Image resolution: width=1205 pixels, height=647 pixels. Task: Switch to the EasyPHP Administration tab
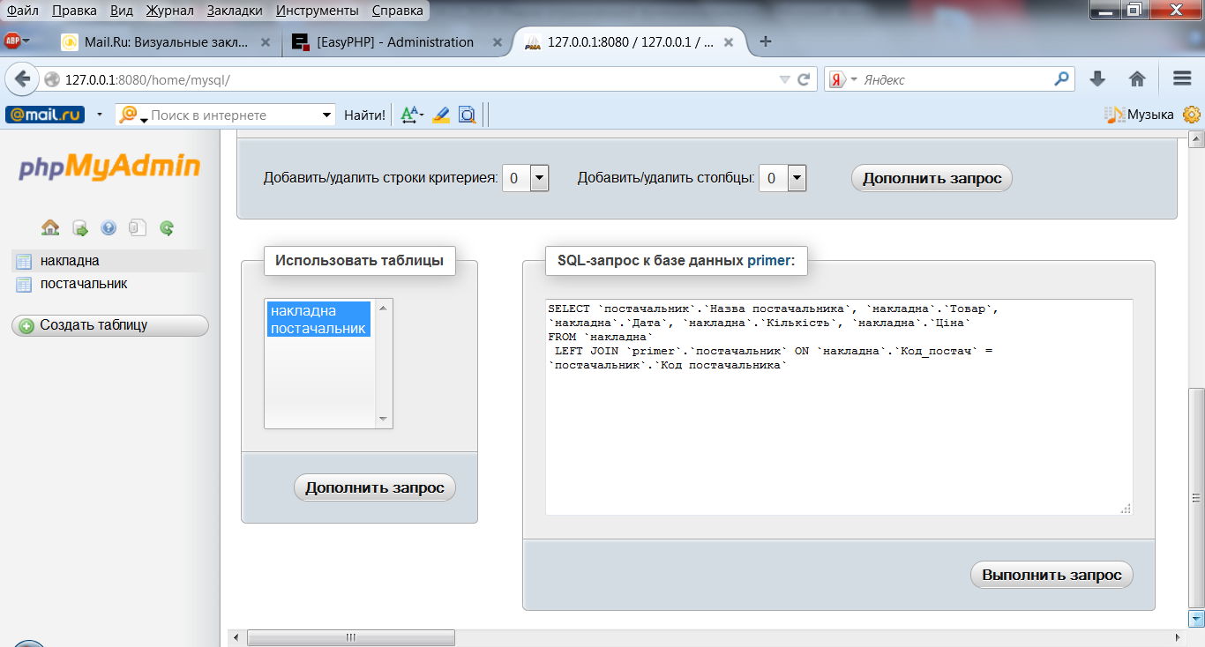(x=395, y=42)
